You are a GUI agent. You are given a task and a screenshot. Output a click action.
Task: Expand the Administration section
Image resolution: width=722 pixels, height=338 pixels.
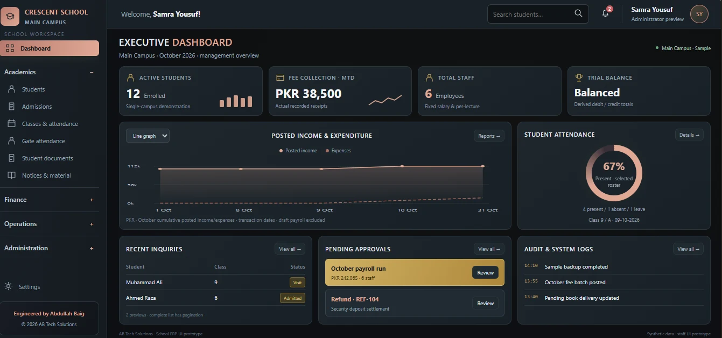pos(92,248)
